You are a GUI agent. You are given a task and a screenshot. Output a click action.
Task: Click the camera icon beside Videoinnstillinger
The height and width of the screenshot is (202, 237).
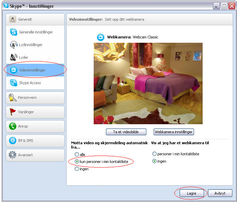[14, 70]
